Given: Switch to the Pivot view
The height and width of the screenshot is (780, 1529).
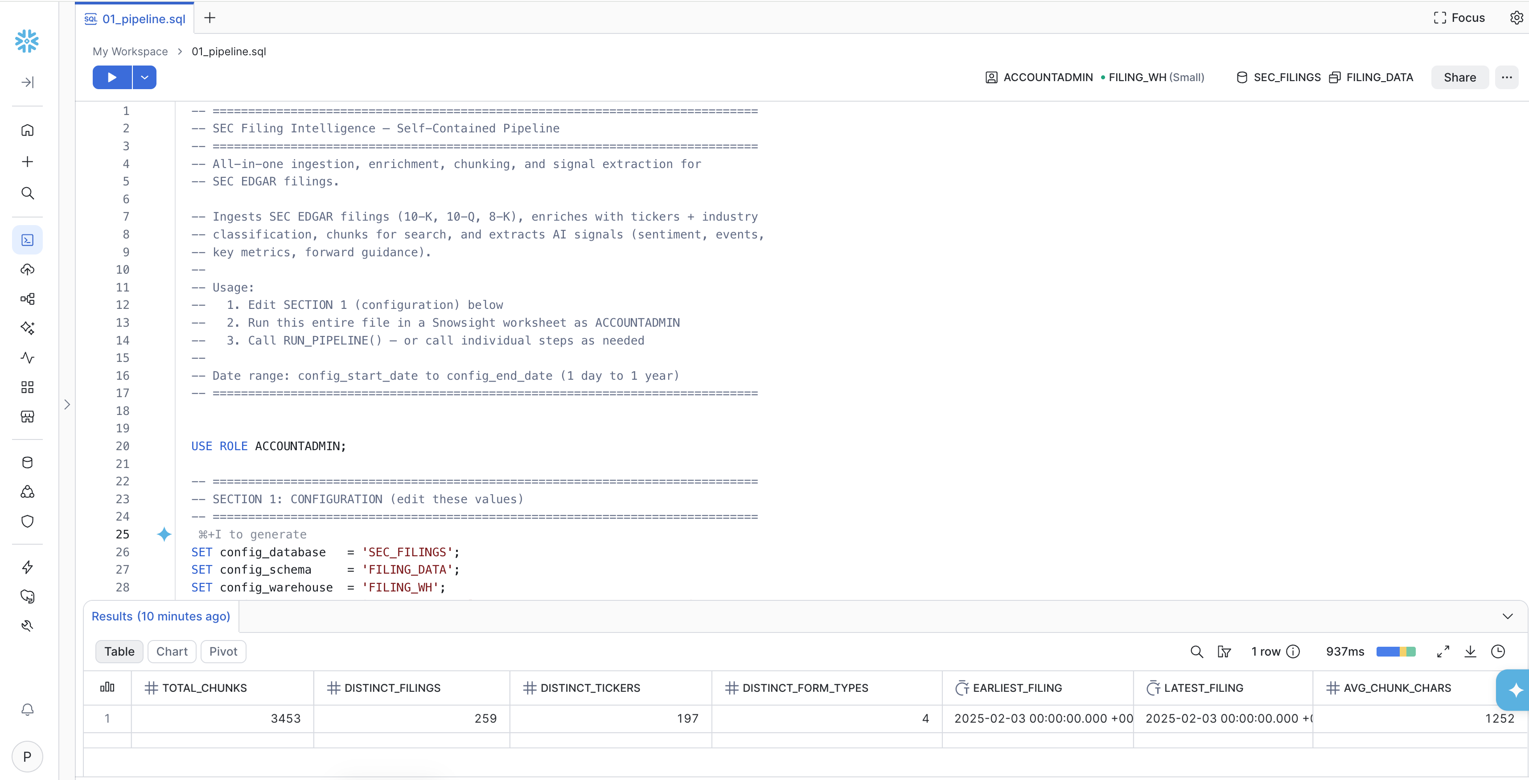Looking at the screenshot, I should click(223, 651).
